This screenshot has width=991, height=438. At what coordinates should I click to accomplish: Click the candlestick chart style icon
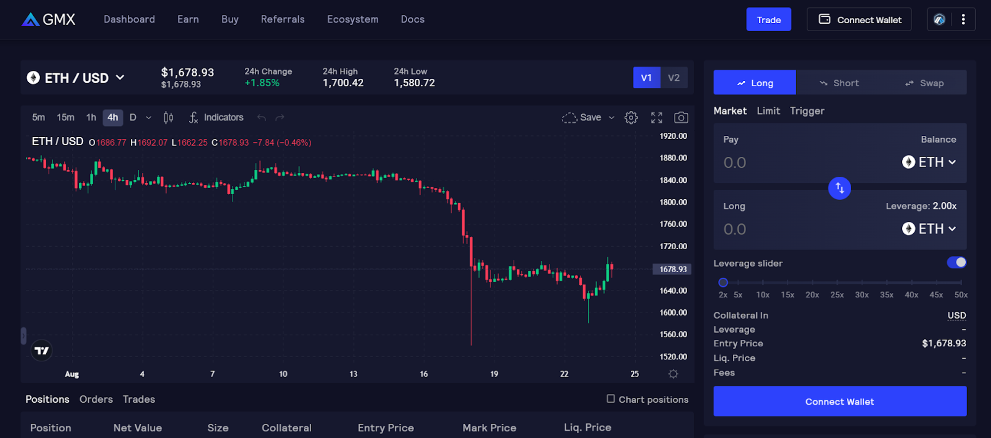[168, 117]
